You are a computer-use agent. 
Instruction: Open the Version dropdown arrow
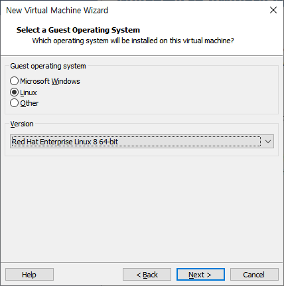tap(268, 142)
